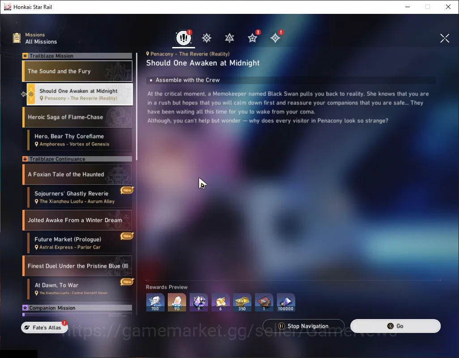
Task: Click the Honkai: Star Rail window title icon
Action: (7, 7)
